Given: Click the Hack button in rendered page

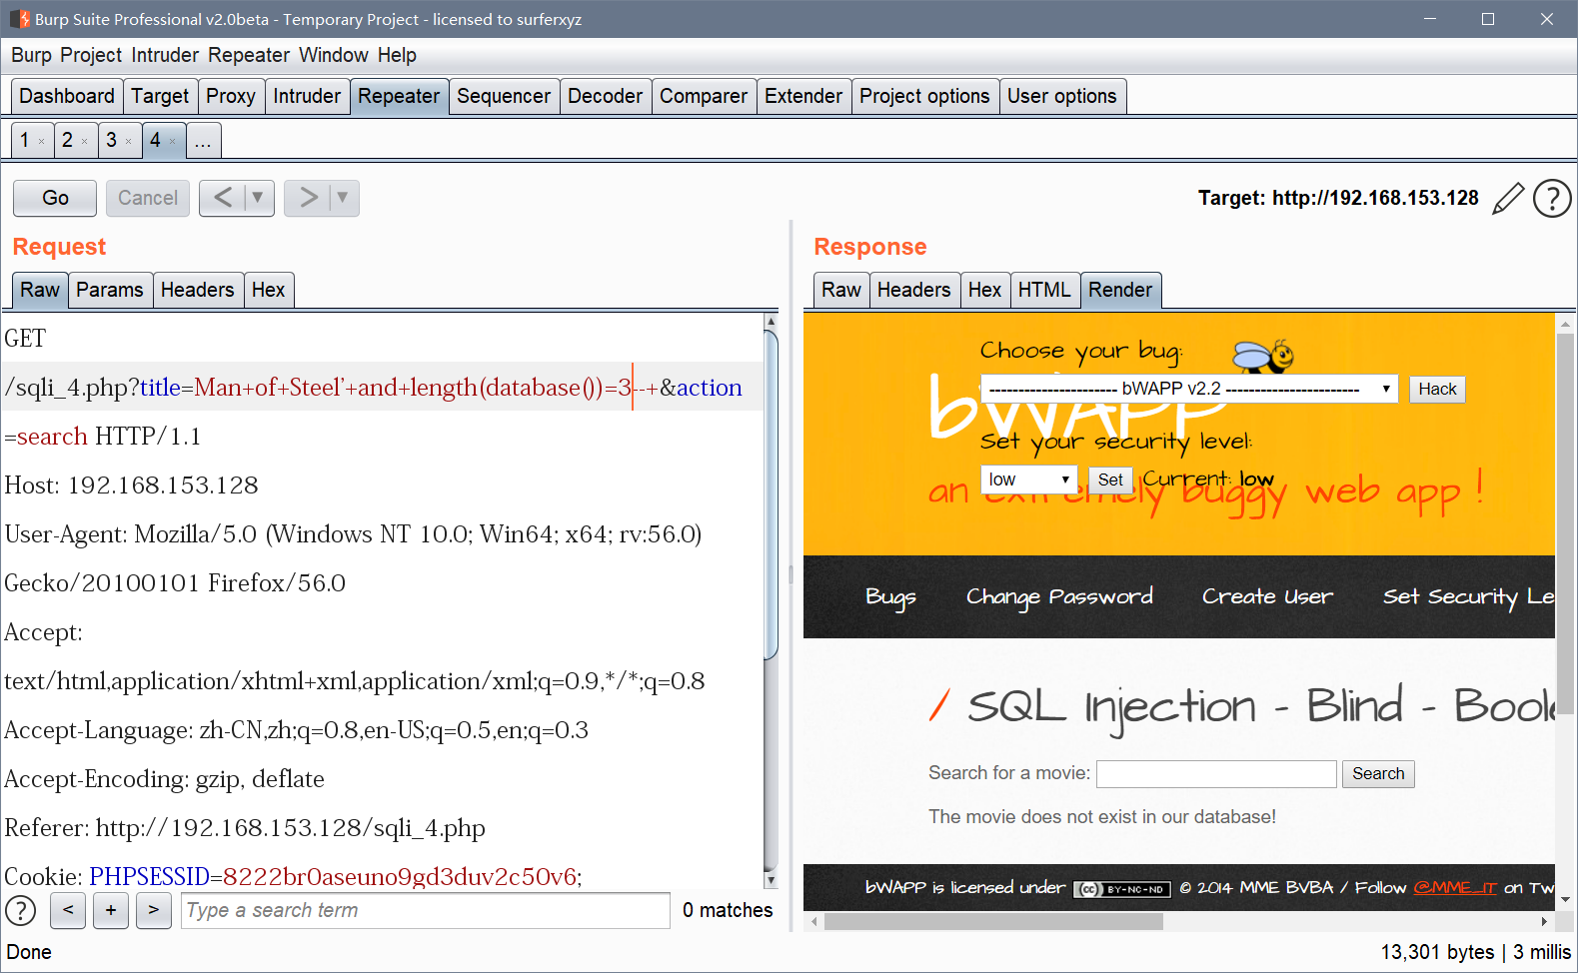Looking at the screenshot, I should tap(1437, 389).
